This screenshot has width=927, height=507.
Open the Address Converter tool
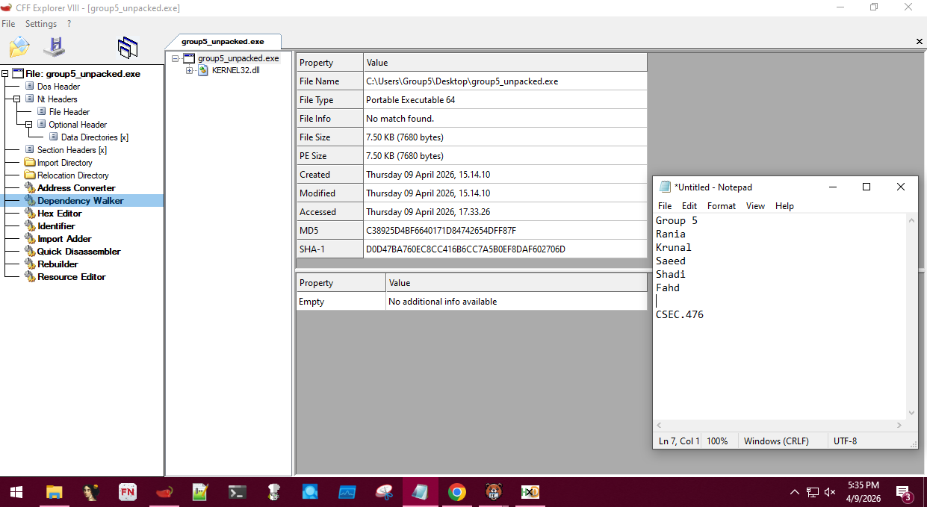point(76,188)
